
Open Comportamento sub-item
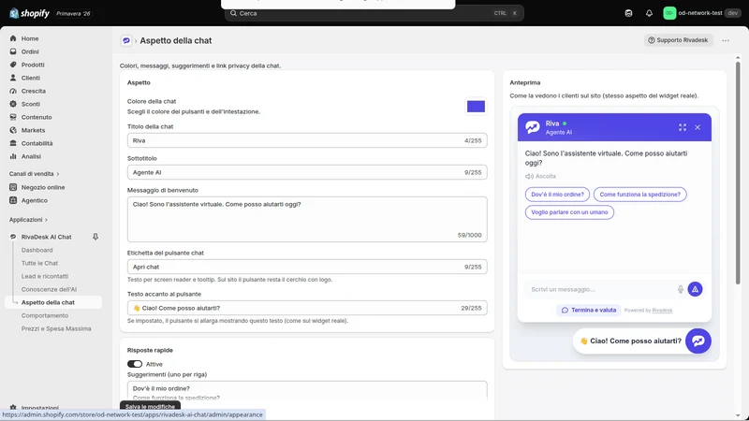coord(45,315)
